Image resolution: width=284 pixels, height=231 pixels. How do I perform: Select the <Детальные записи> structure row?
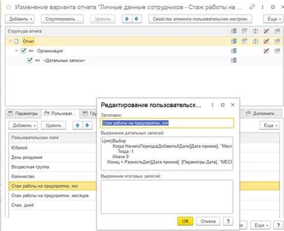pos(144,60)
